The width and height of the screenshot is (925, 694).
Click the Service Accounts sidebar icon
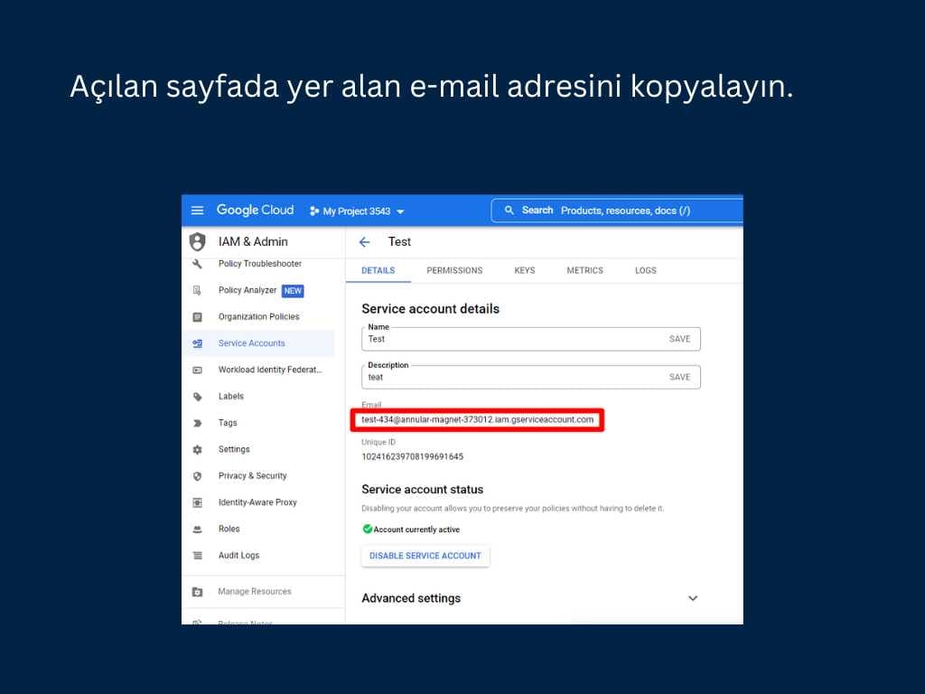click(198, 343)
